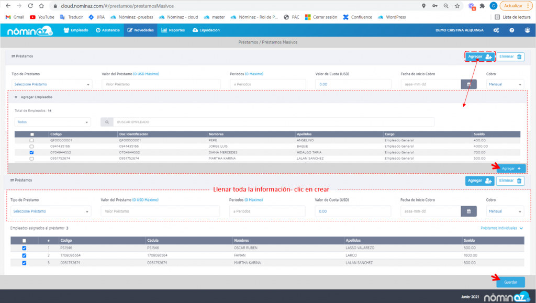Click the lower Agregar employee button
Screen dimensions: 536x303
(479, 181)
